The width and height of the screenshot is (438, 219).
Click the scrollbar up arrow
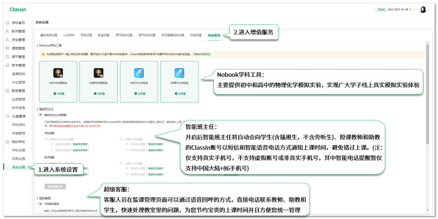point(428,42)
